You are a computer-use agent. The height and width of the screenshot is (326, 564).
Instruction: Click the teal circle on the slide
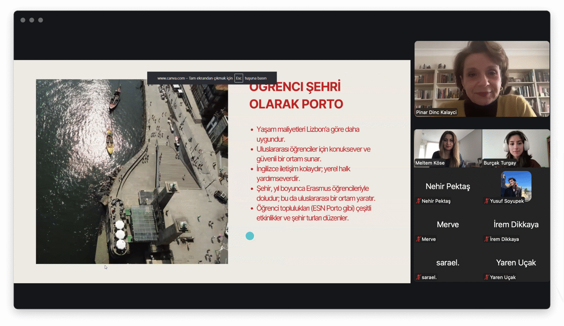(249, 236)
